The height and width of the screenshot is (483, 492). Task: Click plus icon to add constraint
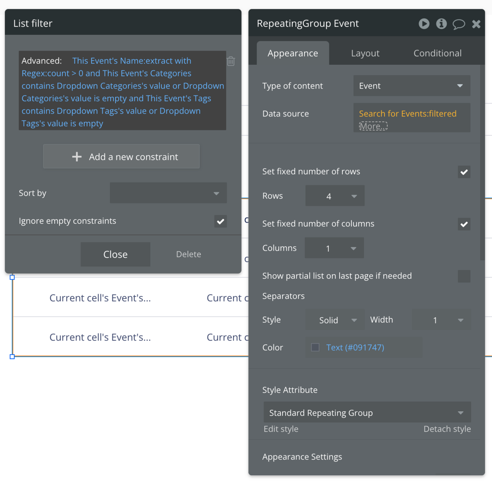point(77,157)
